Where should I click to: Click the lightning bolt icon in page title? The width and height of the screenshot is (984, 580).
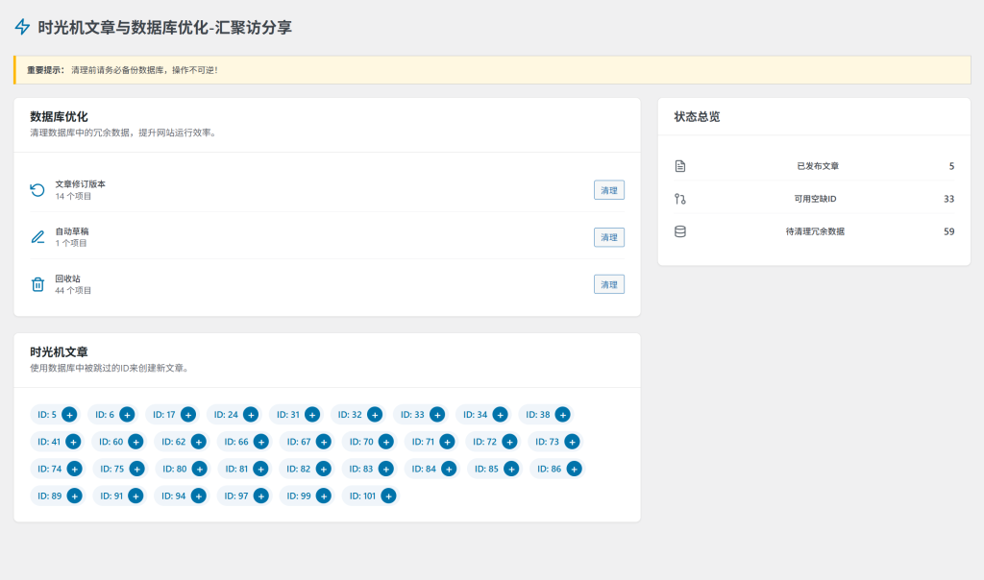22,28
